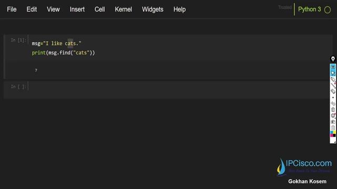Open the View menu
The height and width of the screenshot is (189, 337).
pos(53,9)
